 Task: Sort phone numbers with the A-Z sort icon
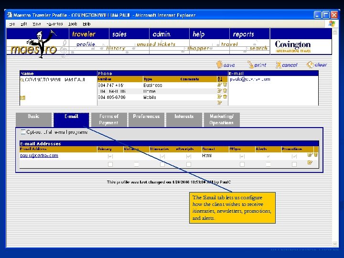click(220, 79)
